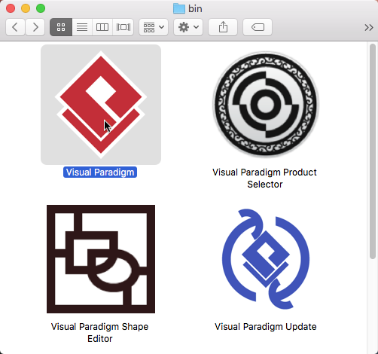
Task: Click the Visual Paradigm Shape Editor label
Action: [x=99, y=333]
